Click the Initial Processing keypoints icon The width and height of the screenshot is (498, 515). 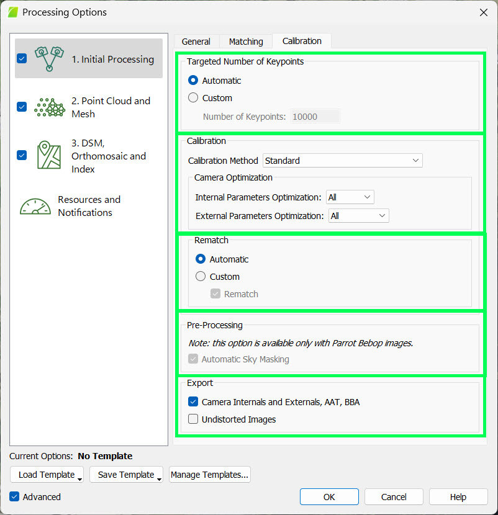click(49, 58)
